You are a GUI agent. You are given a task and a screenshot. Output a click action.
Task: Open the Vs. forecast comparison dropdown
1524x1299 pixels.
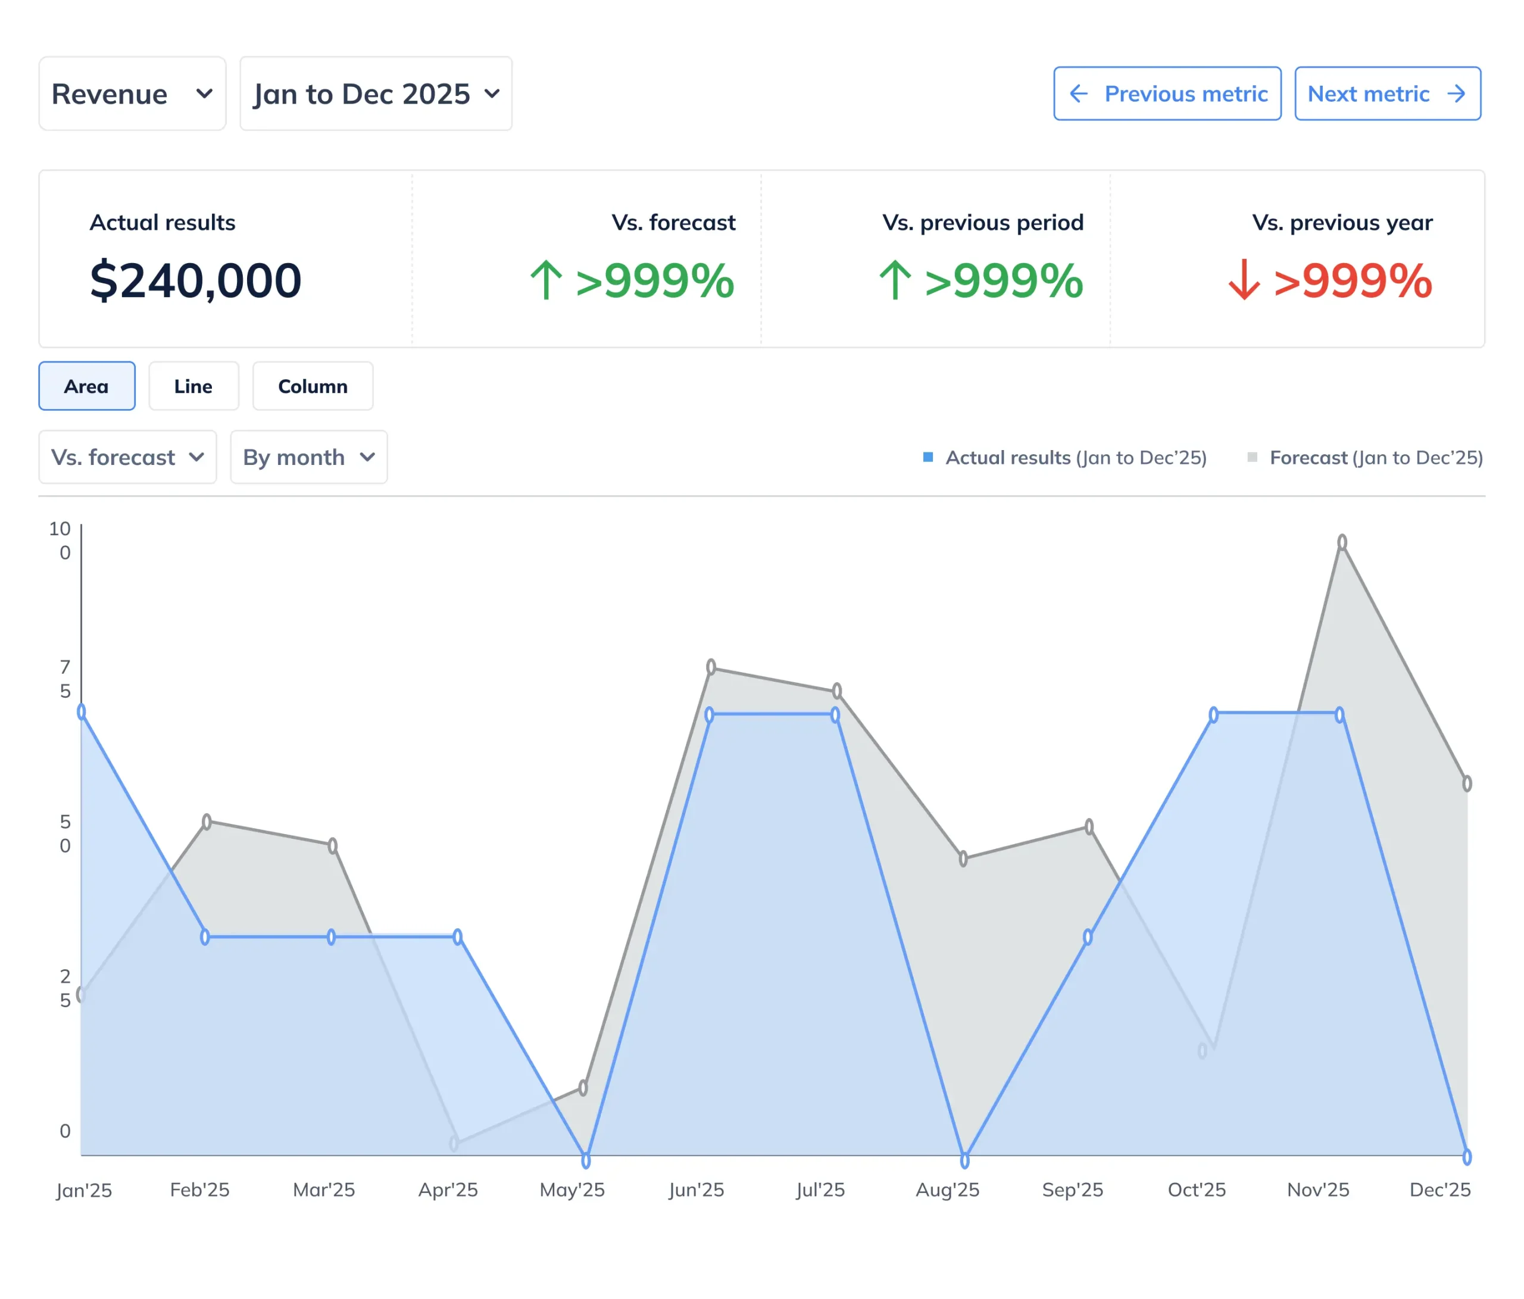128,457
